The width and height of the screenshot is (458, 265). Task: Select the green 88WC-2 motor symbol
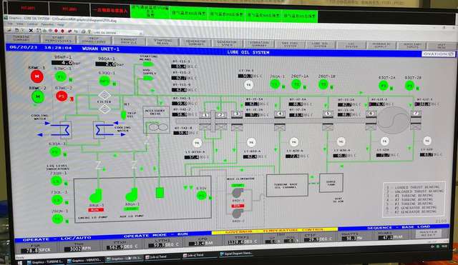coord(38,97)
